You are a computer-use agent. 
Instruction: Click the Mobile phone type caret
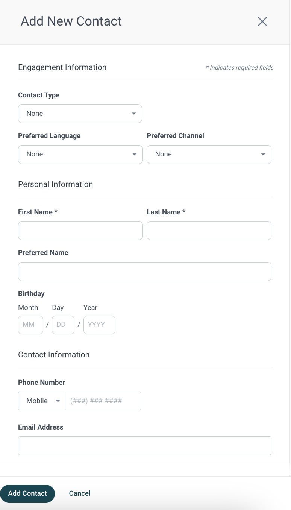point(58,401)
